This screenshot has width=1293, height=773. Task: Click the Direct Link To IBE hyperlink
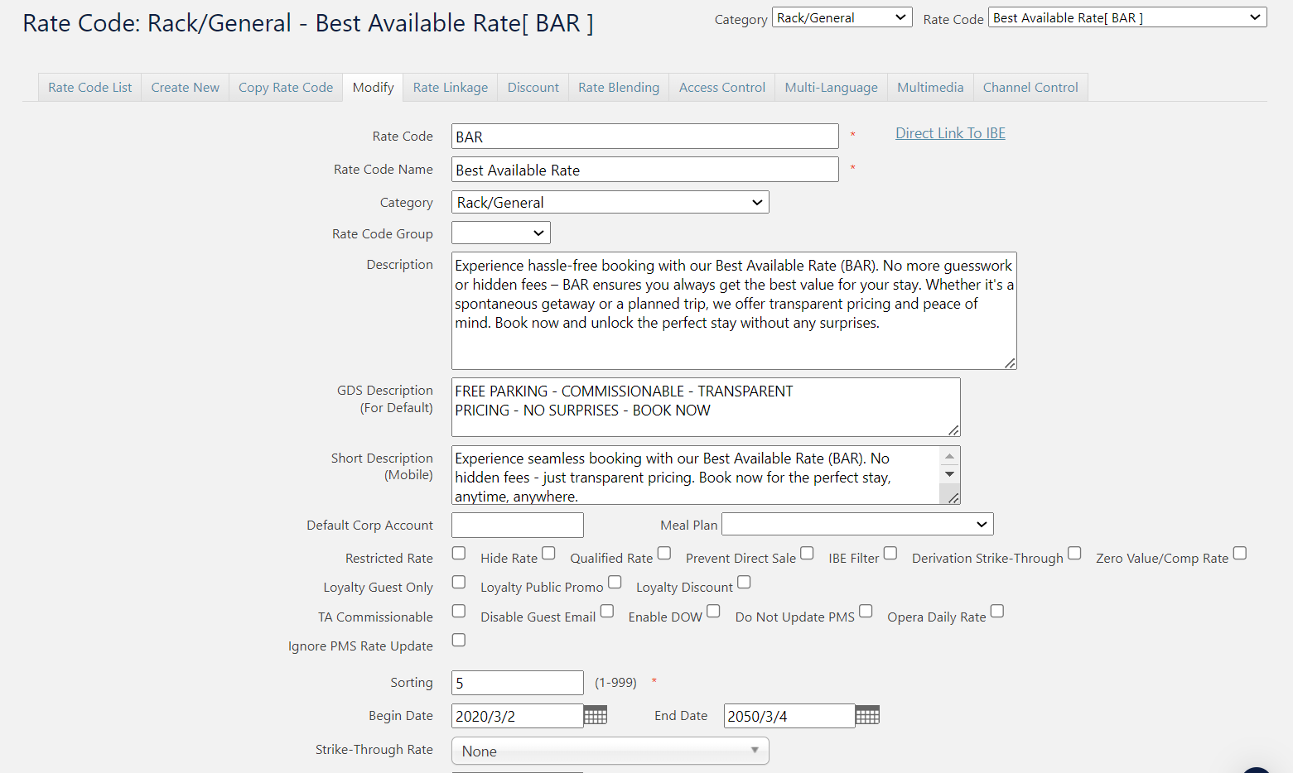(x=949, y=132)
